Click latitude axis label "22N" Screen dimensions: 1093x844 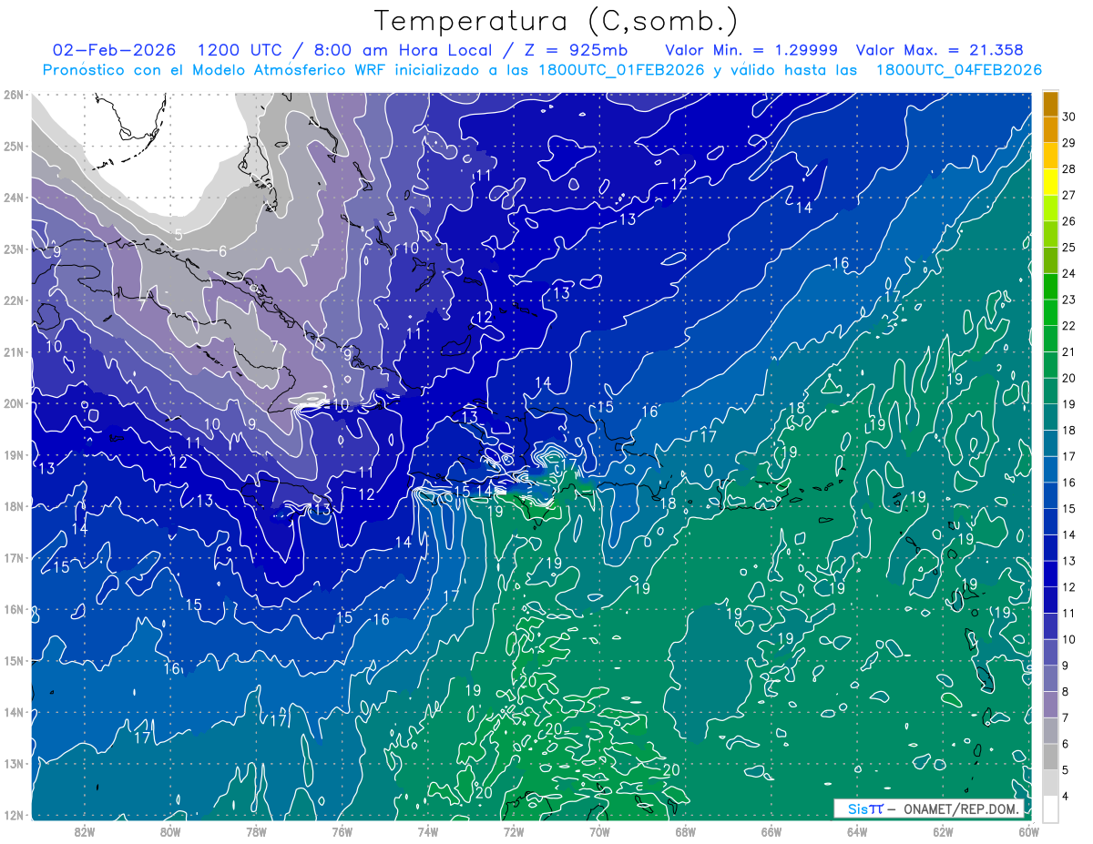[13, 300]
